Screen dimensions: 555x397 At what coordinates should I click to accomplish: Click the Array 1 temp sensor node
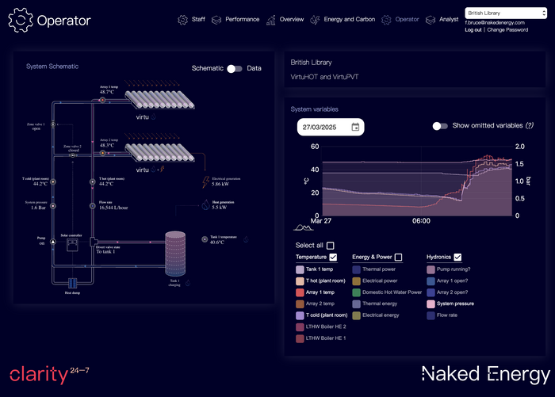pos(102,100)
